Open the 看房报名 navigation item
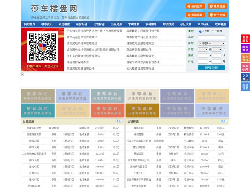The width and height of the screenshot is (250, 188). 82,24
